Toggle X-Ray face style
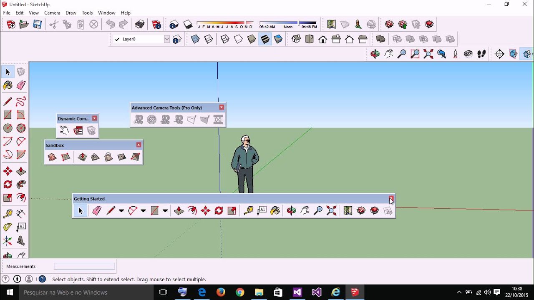 195,39
